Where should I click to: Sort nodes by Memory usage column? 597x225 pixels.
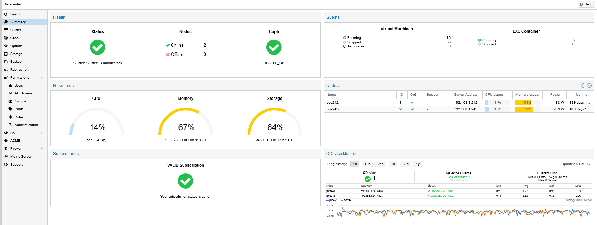pos(527,95)
